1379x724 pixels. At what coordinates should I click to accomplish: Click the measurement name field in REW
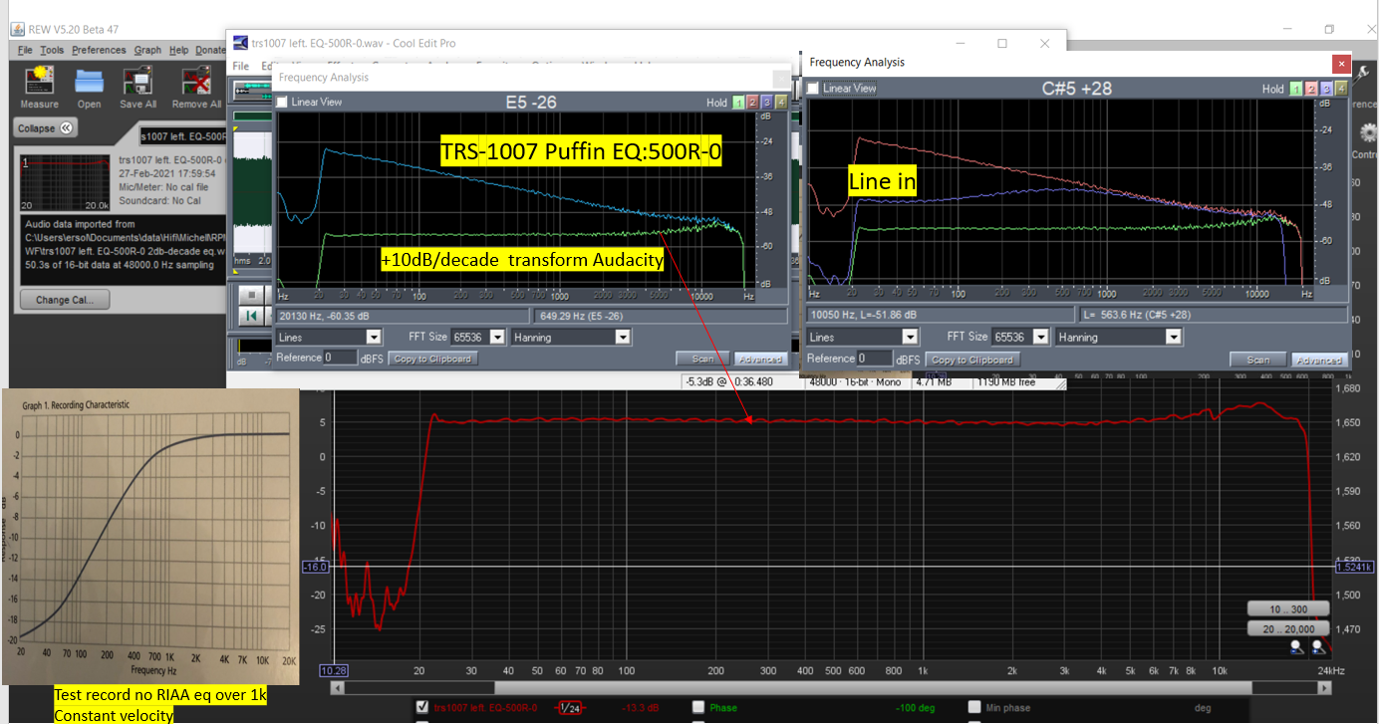click(181, 136)
